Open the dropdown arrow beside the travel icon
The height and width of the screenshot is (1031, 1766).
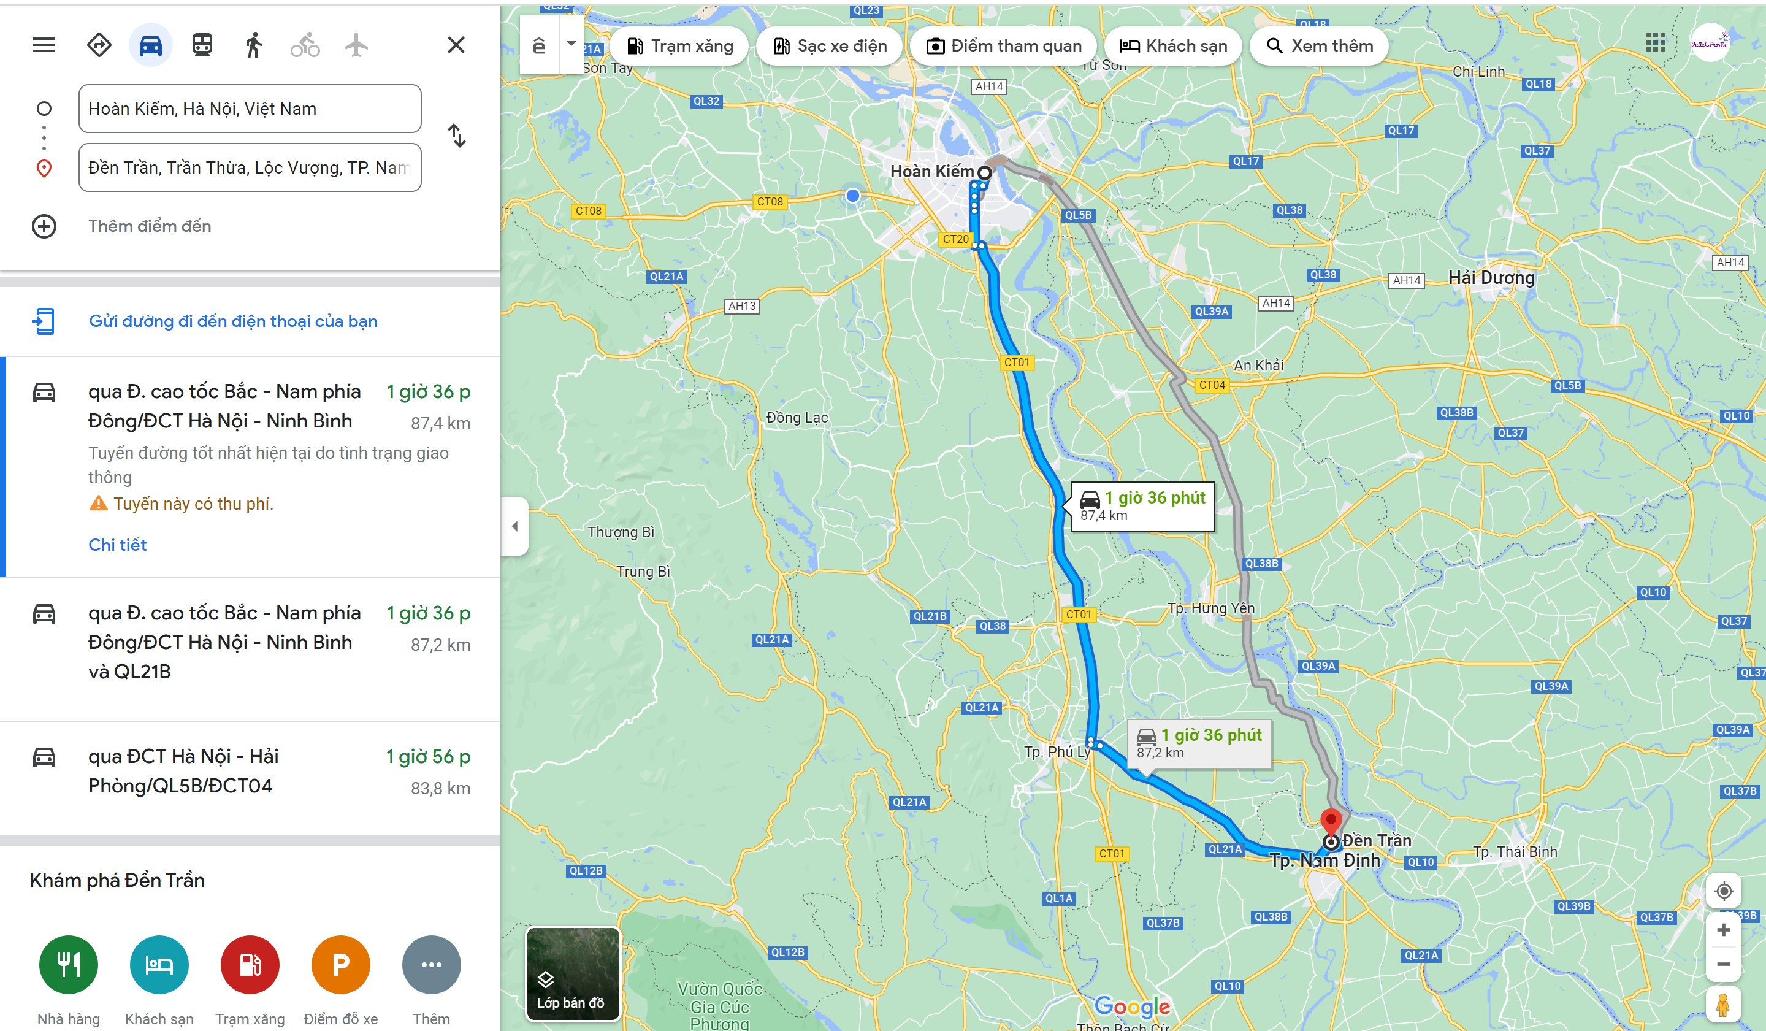571,44
